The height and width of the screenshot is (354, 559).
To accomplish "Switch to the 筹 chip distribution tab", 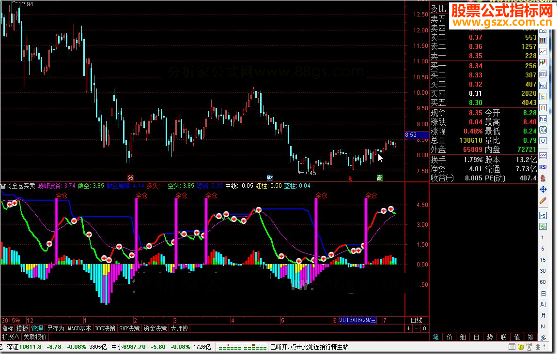I will point(530,337).
